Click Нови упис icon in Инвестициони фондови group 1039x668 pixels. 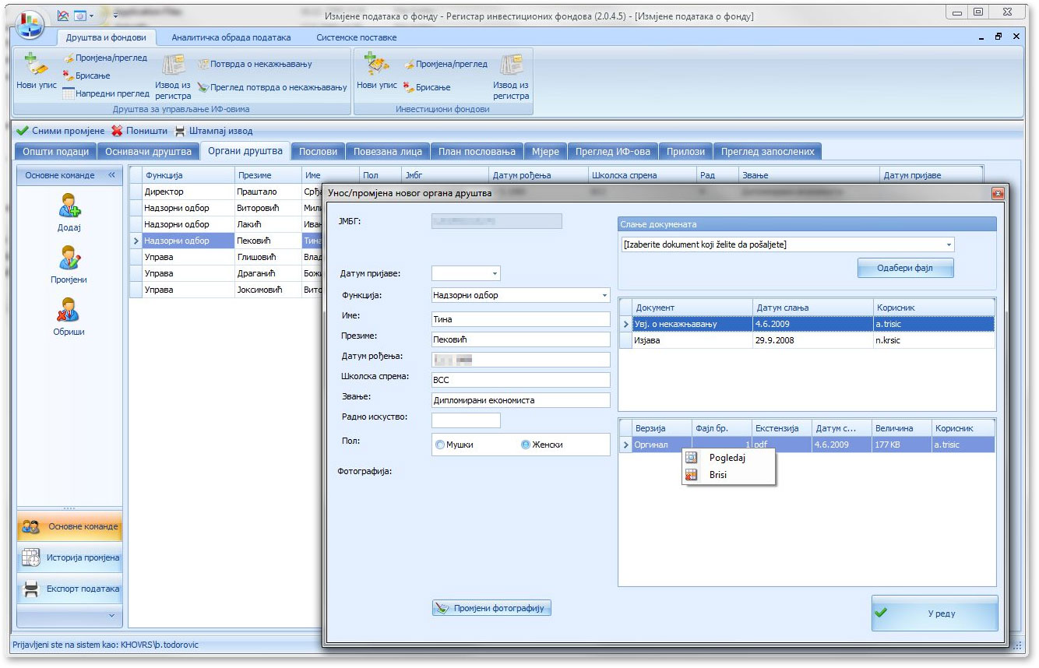377,65
